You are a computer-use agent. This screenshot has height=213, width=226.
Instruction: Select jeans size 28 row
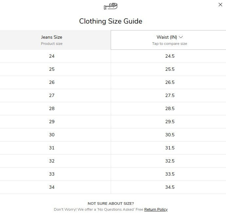52,108
